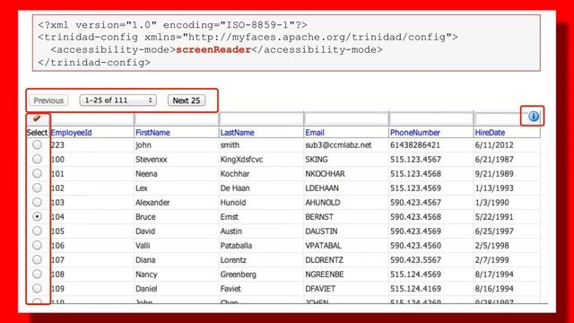This screenshot has height=323, width=574.
Task: Toggle selected radio for Bruce Ernst
Action: 37,216
